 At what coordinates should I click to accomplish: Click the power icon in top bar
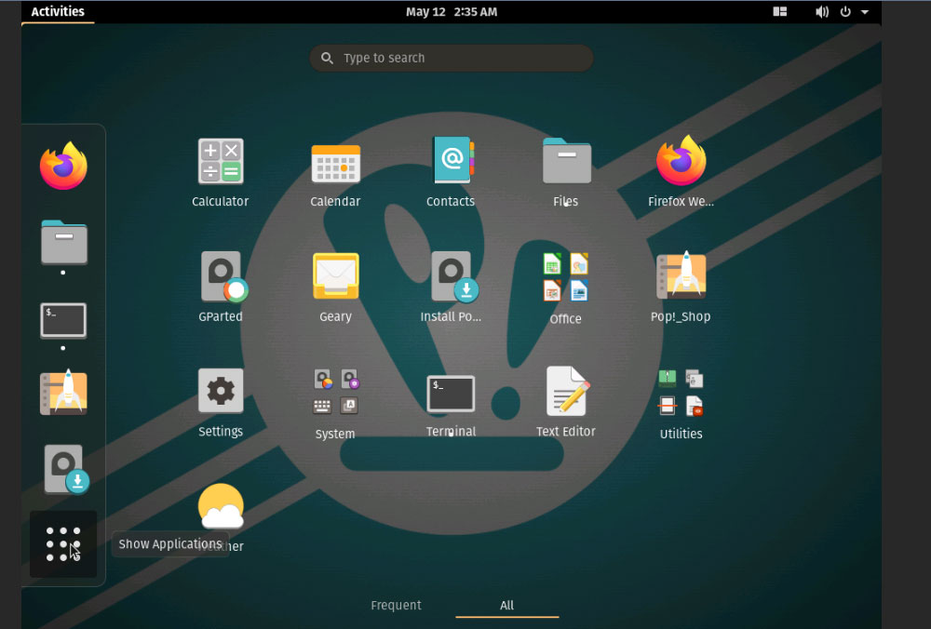tap(845, 12)
